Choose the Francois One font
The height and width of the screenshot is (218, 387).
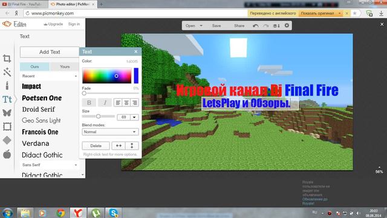click(x=40, y=132)
